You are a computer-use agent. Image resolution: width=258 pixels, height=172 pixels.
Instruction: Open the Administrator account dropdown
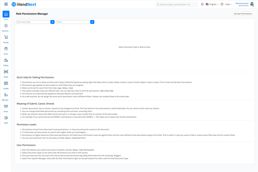click(x=242, y=4)
